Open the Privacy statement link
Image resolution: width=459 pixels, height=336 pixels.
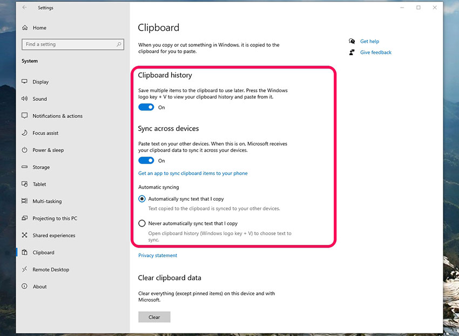pos(158,256)
